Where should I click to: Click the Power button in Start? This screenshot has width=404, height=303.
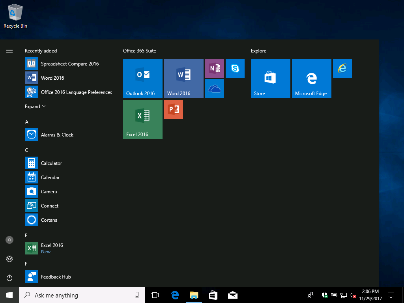(x=9, y=278)
